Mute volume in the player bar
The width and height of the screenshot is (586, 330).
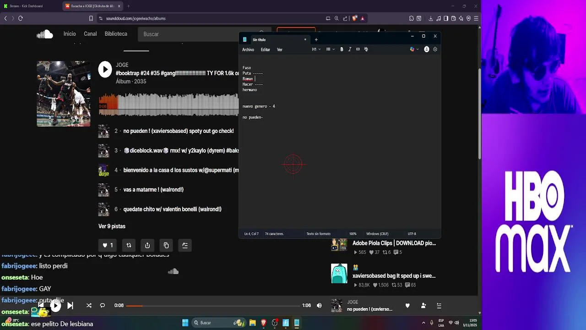(319, 306)
